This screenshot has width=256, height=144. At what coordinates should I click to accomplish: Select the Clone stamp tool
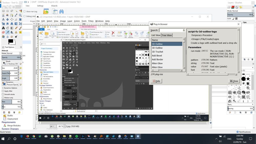(x=16, y=32)
